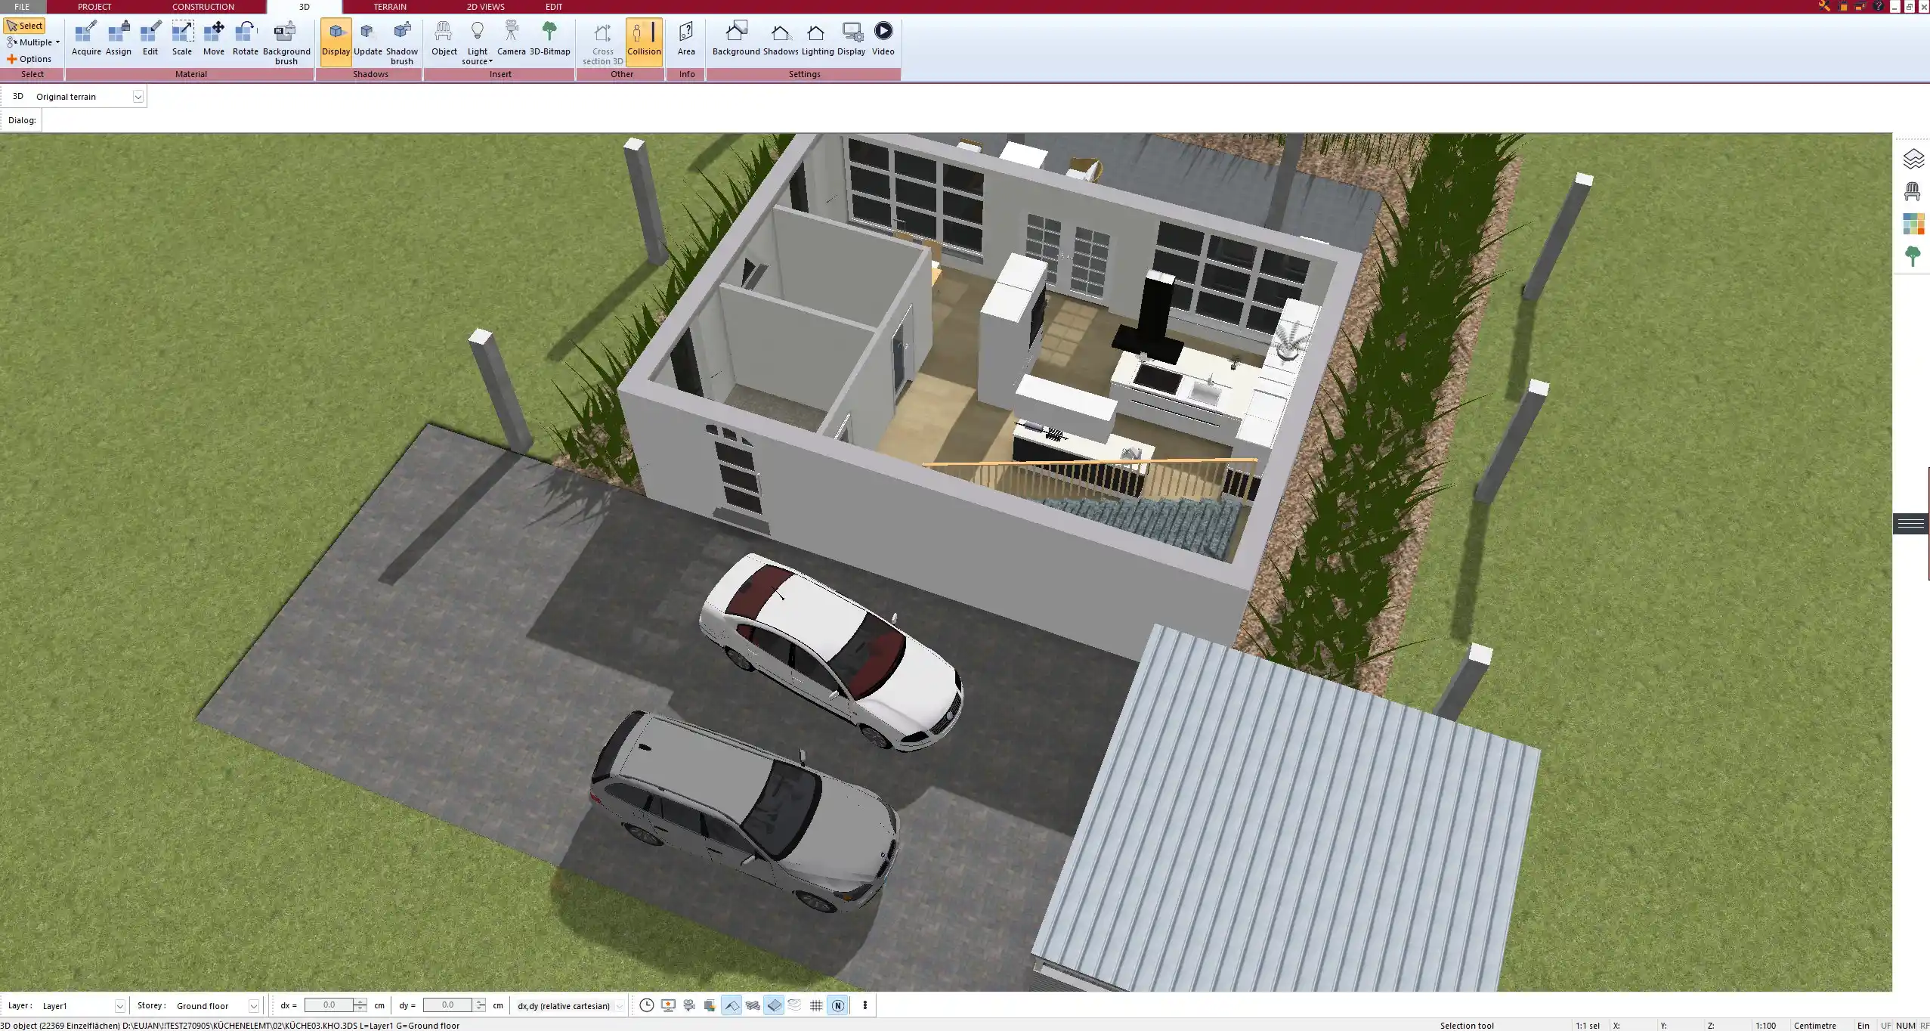Toggle the Display shadows button
The image size is (1930, 1031).
click(x=336, y=42)
